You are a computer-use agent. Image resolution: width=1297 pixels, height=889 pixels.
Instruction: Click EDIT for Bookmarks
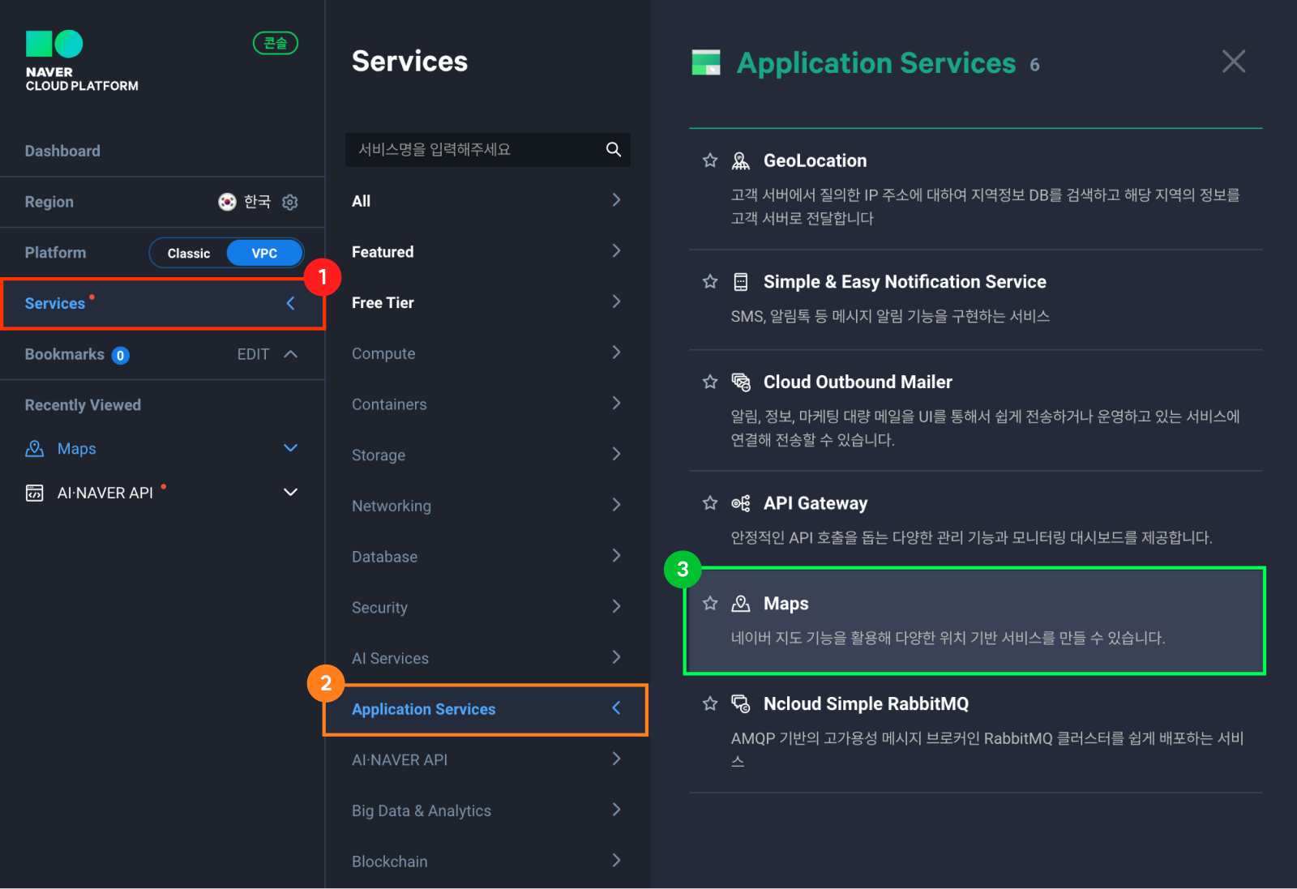[x=253, y=354]
